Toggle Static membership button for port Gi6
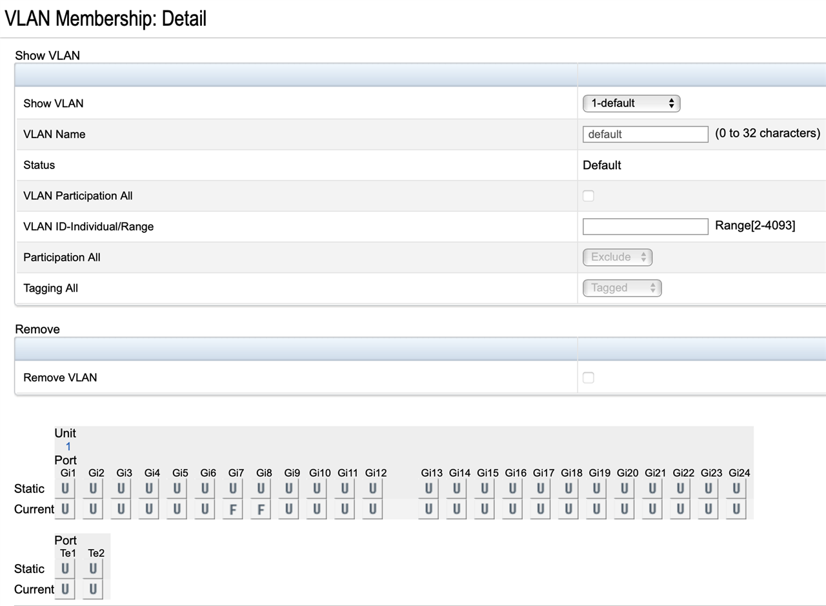 (x=205, y=489)
